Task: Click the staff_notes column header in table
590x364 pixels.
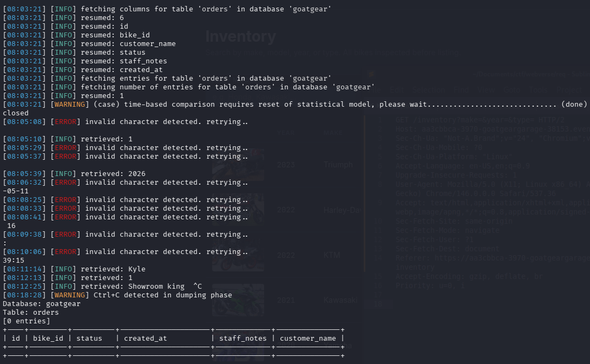Action: tap(242, 339)
